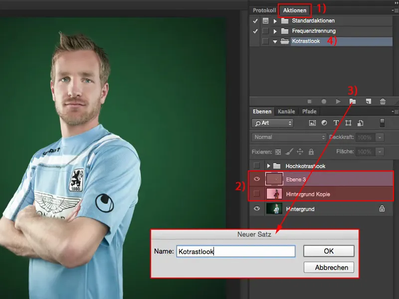This screenshot has height=299, width=399.
Task: Switch to the Kanäle tab
Action: pyautogui.click(x=286, y=111)
